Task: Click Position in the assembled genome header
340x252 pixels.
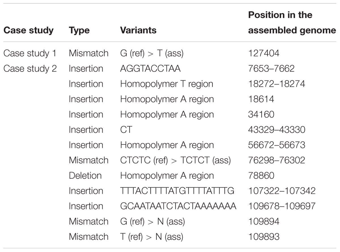Action: click(x=292, y=23)
